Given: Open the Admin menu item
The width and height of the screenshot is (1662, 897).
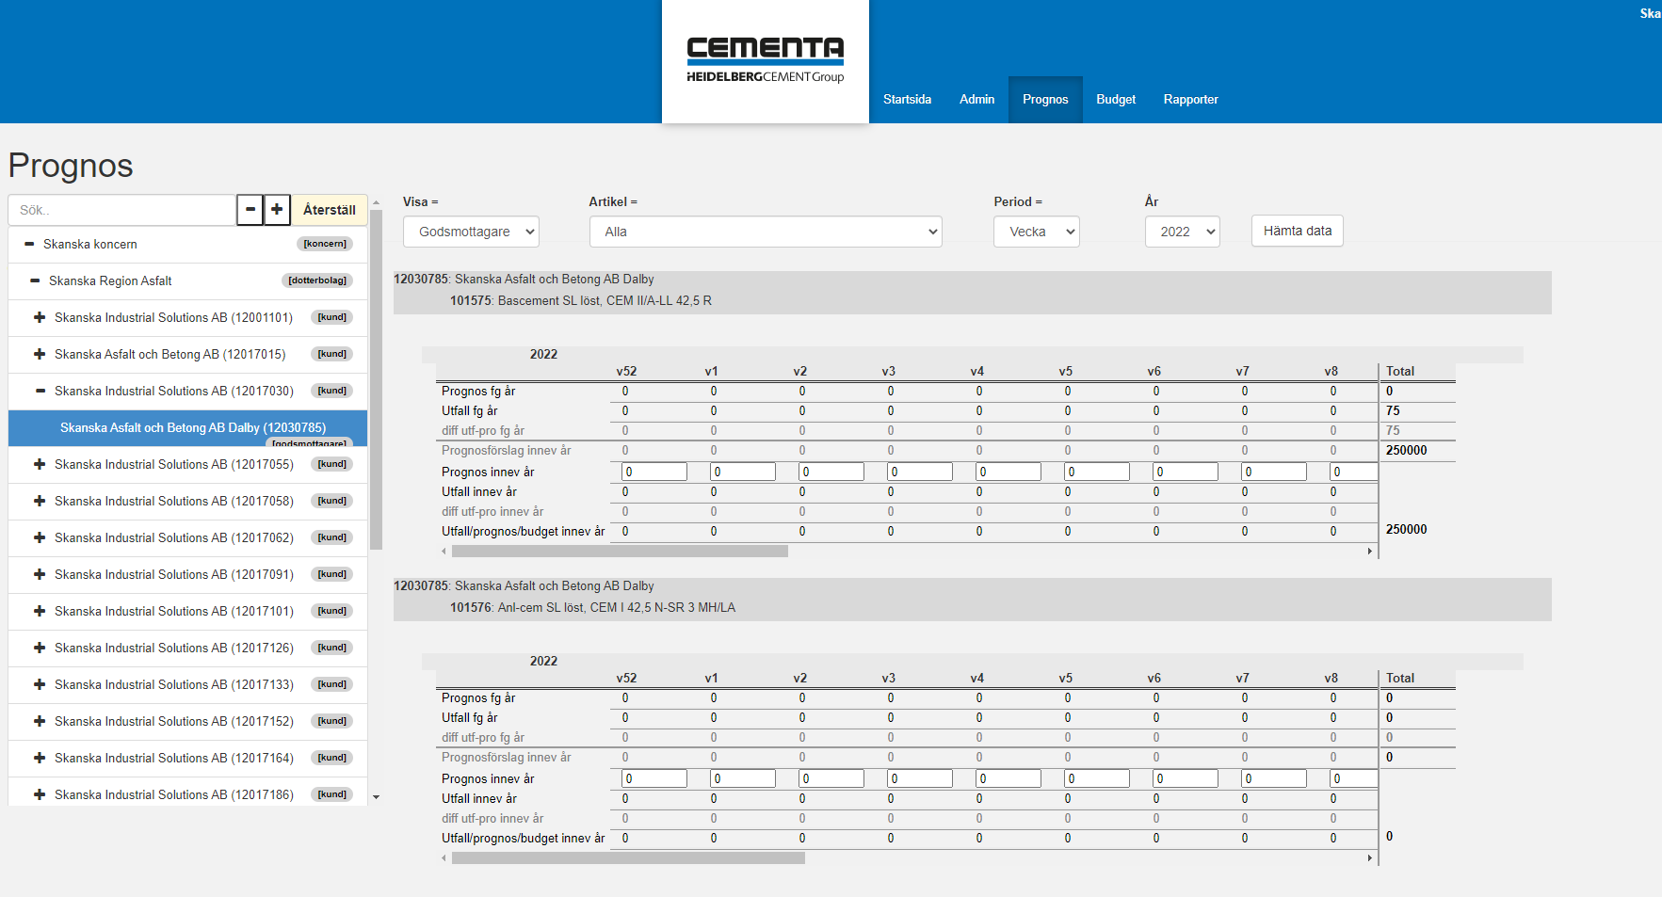Looking at the screenshot, I should (976, 99).
